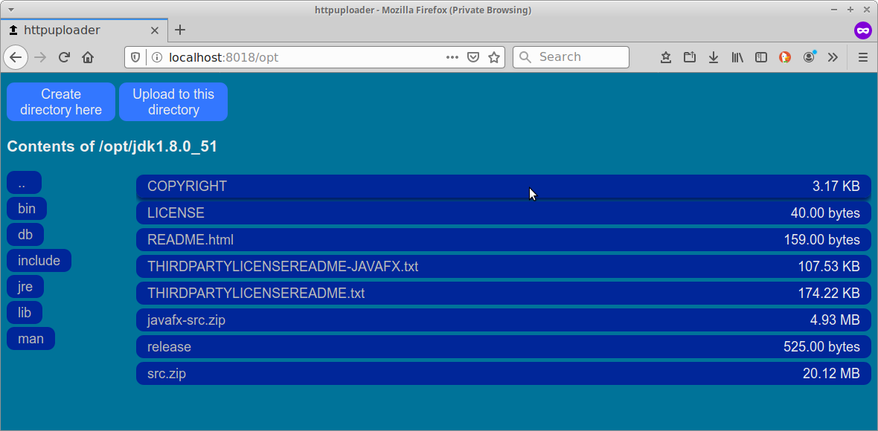Viewport: 878px width, 431px height.
Task: Go up to the parent directory (..)
Action: (24, 183)
